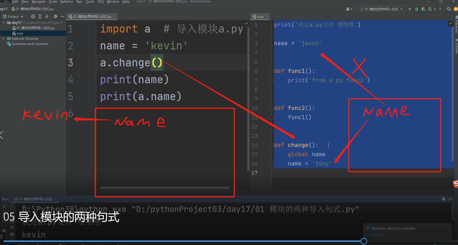The height and width of the screenshot is (245, 458).
Task: Close the 01 模块的两种导入句式.py editor tab
Action: (x=114, y=17)
